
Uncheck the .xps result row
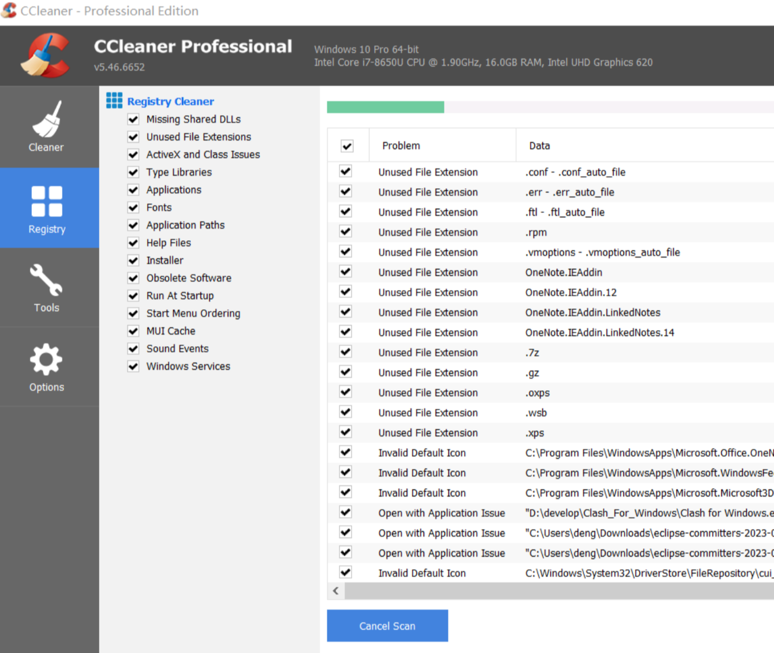[346, 432]
